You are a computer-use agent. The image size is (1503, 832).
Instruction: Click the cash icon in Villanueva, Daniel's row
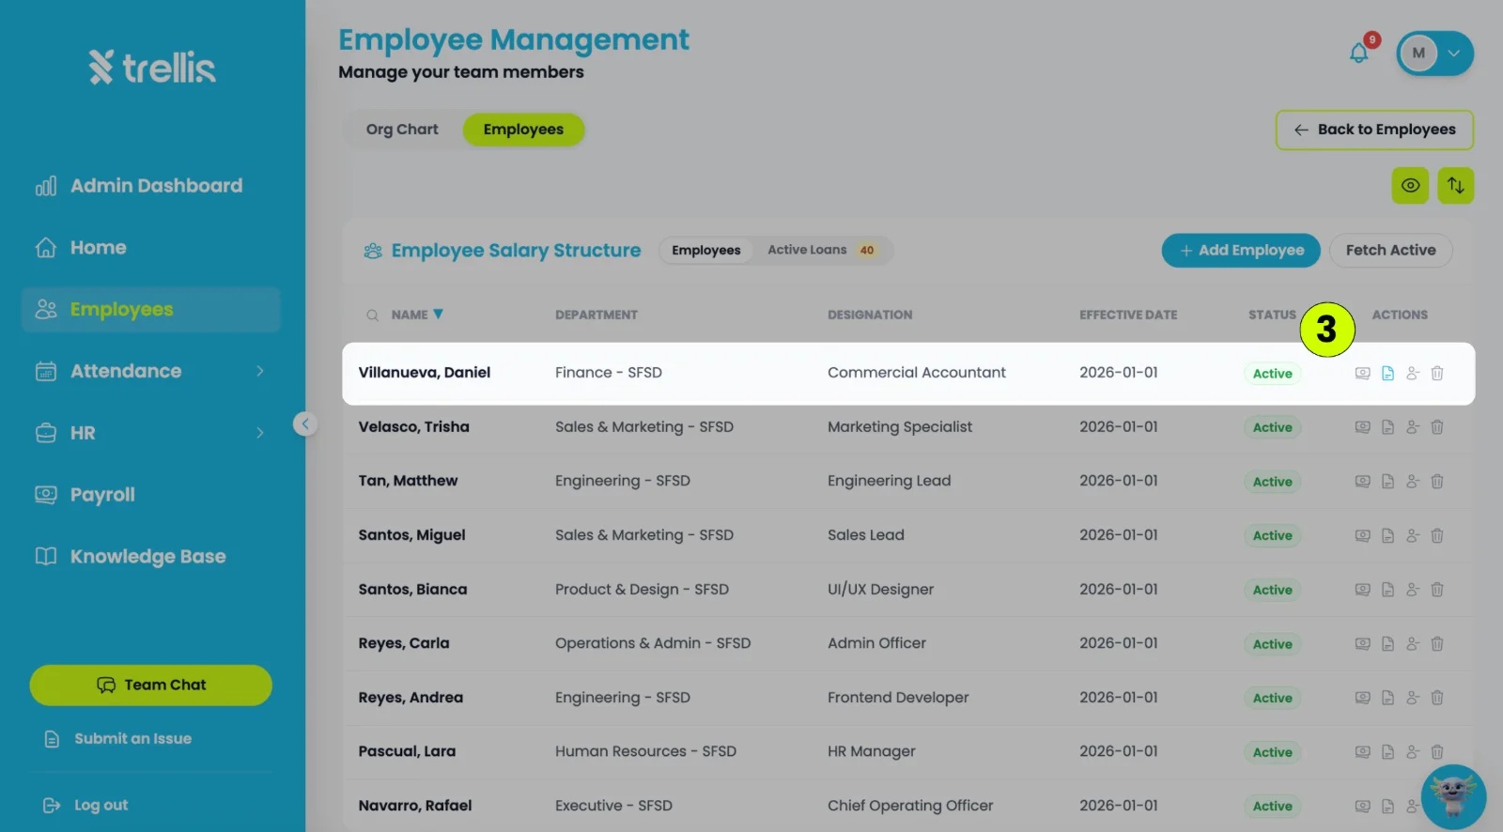point(1362,374)
